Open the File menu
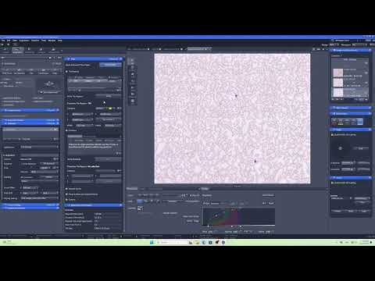375x281 pixels. (3, 41)
